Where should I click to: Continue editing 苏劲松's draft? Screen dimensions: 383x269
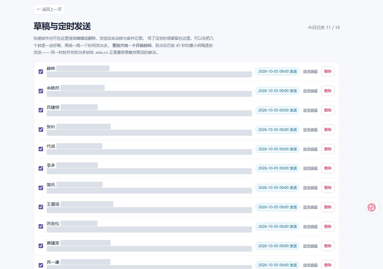[x=310, y=227]
